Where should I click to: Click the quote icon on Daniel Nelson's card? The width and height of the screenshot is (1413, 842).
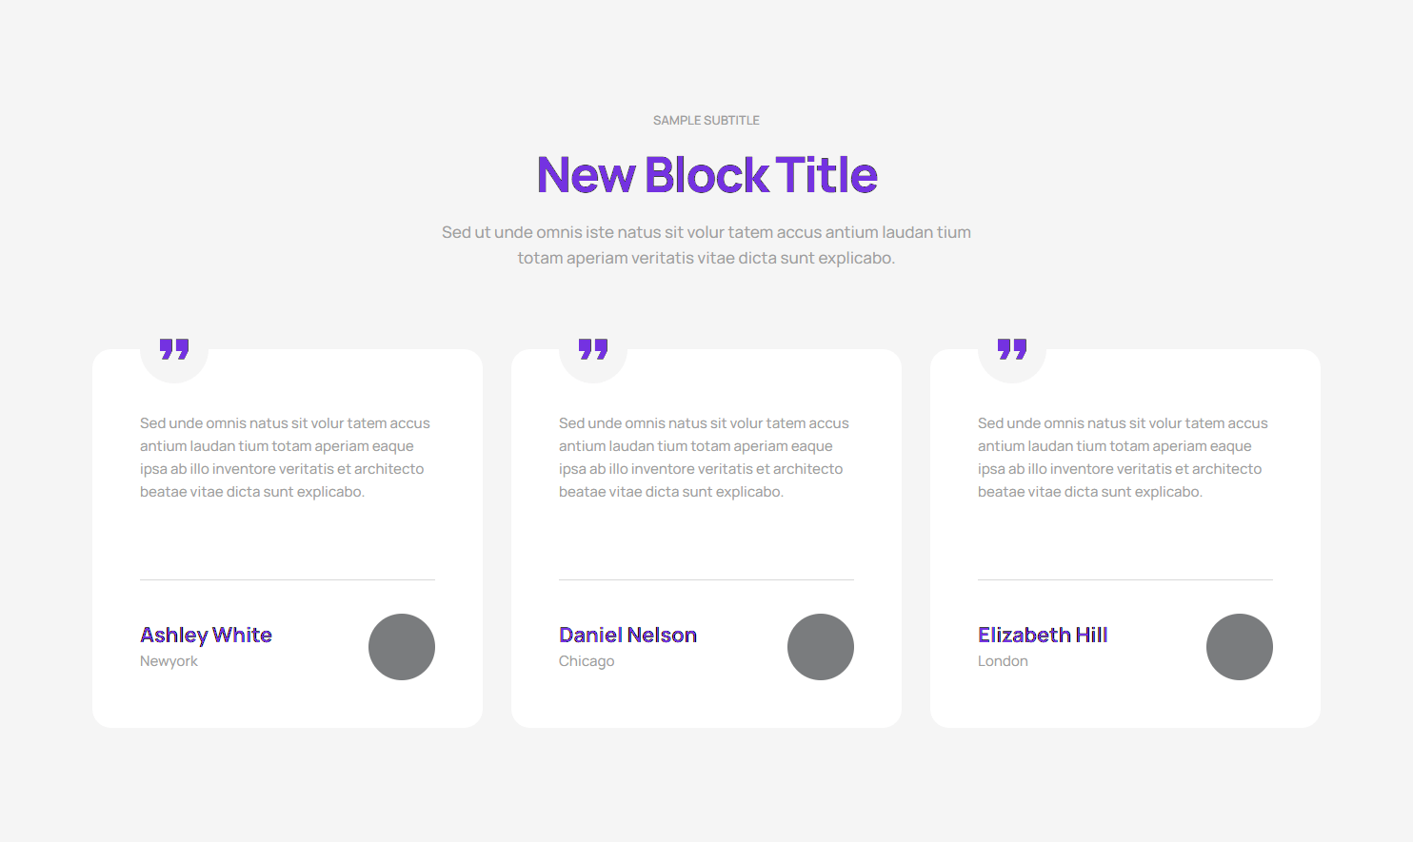point(593,349)
